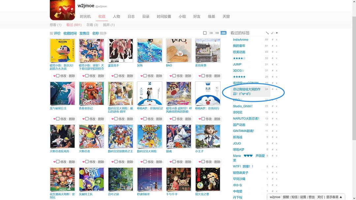Sort collection by 发售日

point(84,33)
